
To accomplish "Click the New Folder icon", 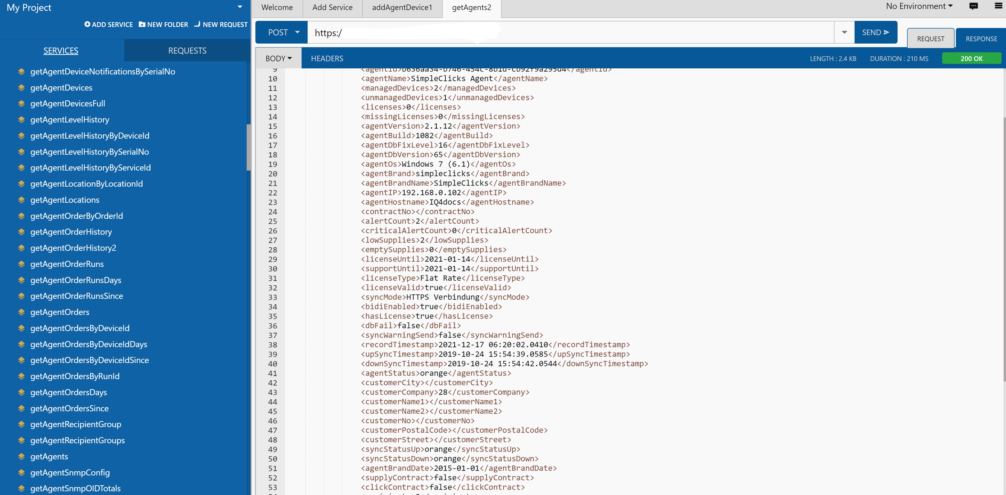I will coord(142,24).
